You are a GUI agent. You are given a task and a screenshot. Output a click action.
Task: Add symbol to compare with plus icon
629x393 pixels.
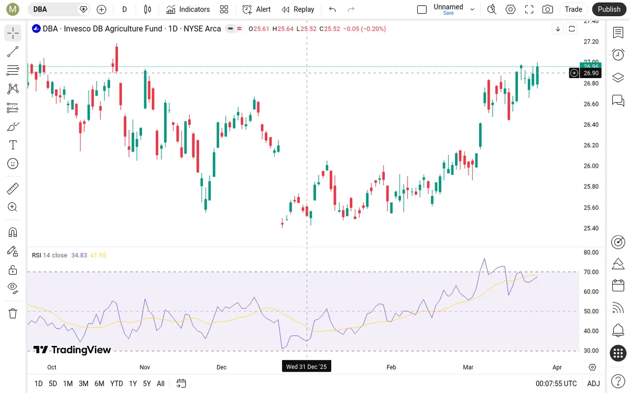102,9
